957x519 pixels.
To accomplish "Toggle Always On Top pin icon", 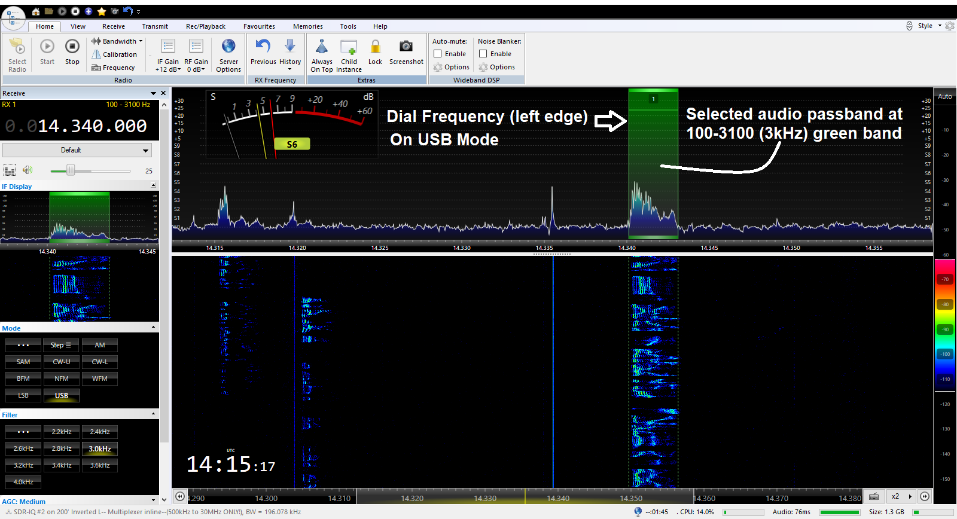I will [321, 47].
